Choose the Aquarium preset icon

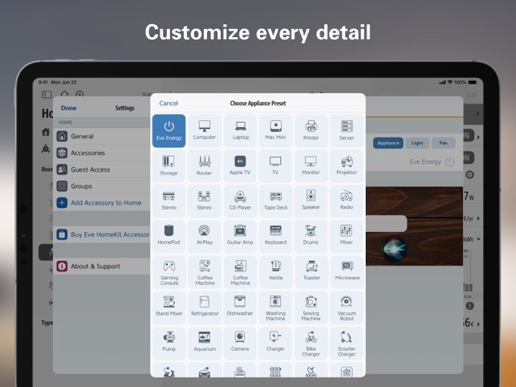tap(205, 343)
